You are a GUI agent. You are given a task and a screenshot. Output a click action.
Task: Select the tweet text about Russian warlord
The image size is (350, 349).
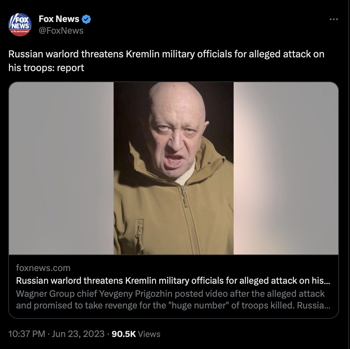point(166,61)
